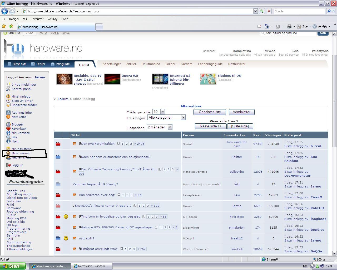337x270 pixels.
Task: Click blue folder icon beside Noen her som er smartere
Action: [x=58, y=157]
